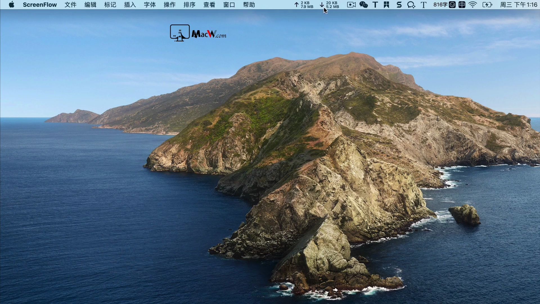Viewport: 540px width, 304px height.
Task: Click the bold sans-serif T menu bar icon
Action: [x=375, y=5]
